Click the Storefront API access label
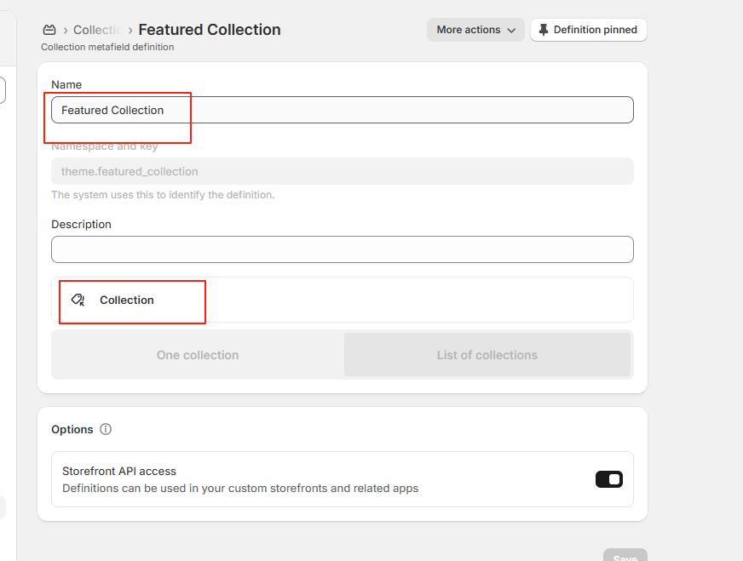This screenshot has height=561, width=743. 119,471
